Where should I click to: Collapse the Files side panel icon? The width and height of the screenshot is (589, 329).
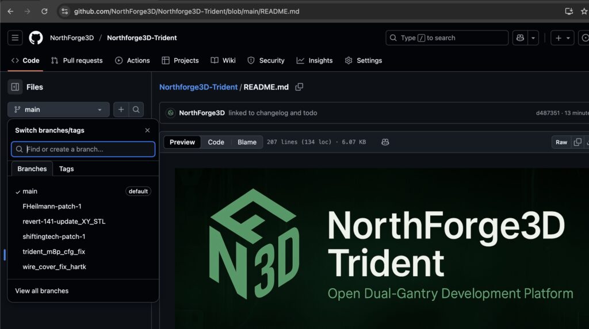[x=15, y=87]
